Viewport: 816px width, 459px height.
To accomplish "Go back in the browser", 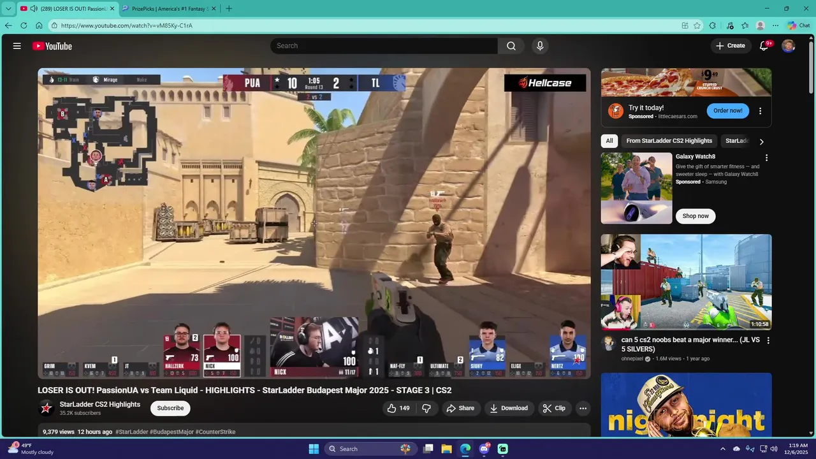I will tap(8, 25).
